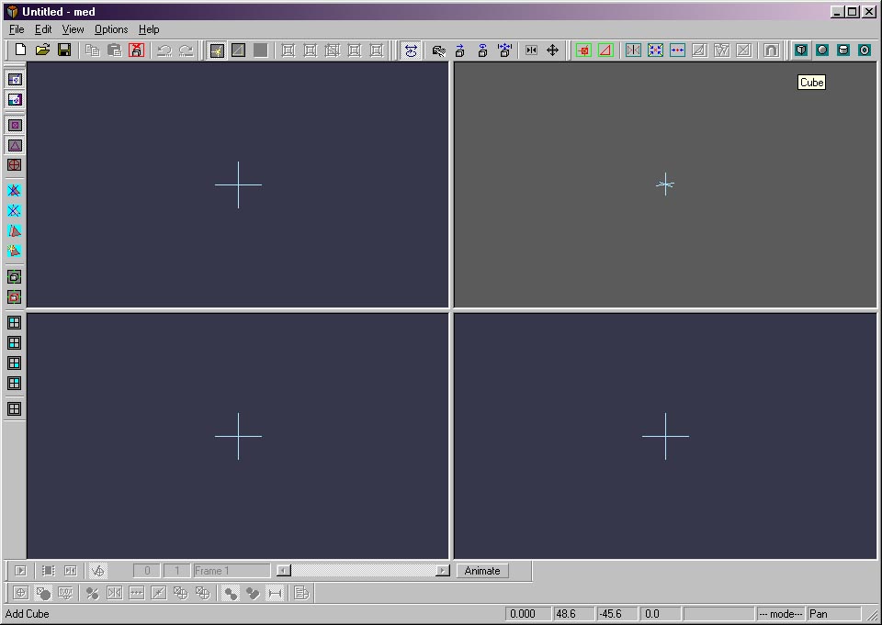Select the four-way arrow pan tool

pyautogui.click(x=553, y=50)
